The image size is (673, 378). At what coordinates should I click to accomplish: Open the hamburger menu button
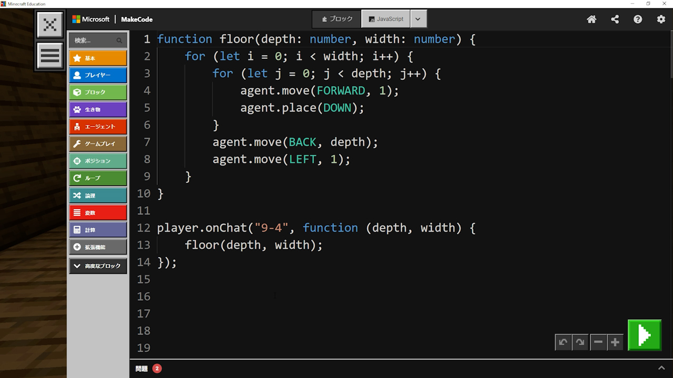pos(50,56)
